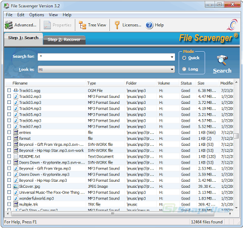
Task: Select the Quick mode radio button
Action: coord(184,58)
